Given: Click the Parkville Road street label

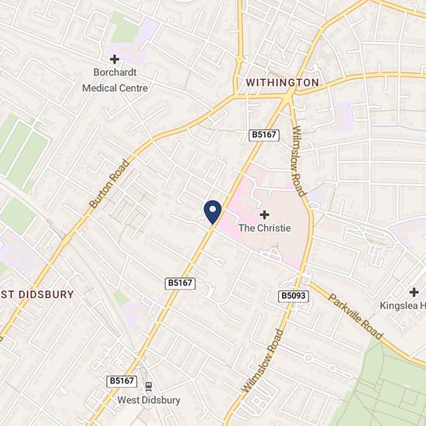Looking at the screenshot, I should coord(356,317).
